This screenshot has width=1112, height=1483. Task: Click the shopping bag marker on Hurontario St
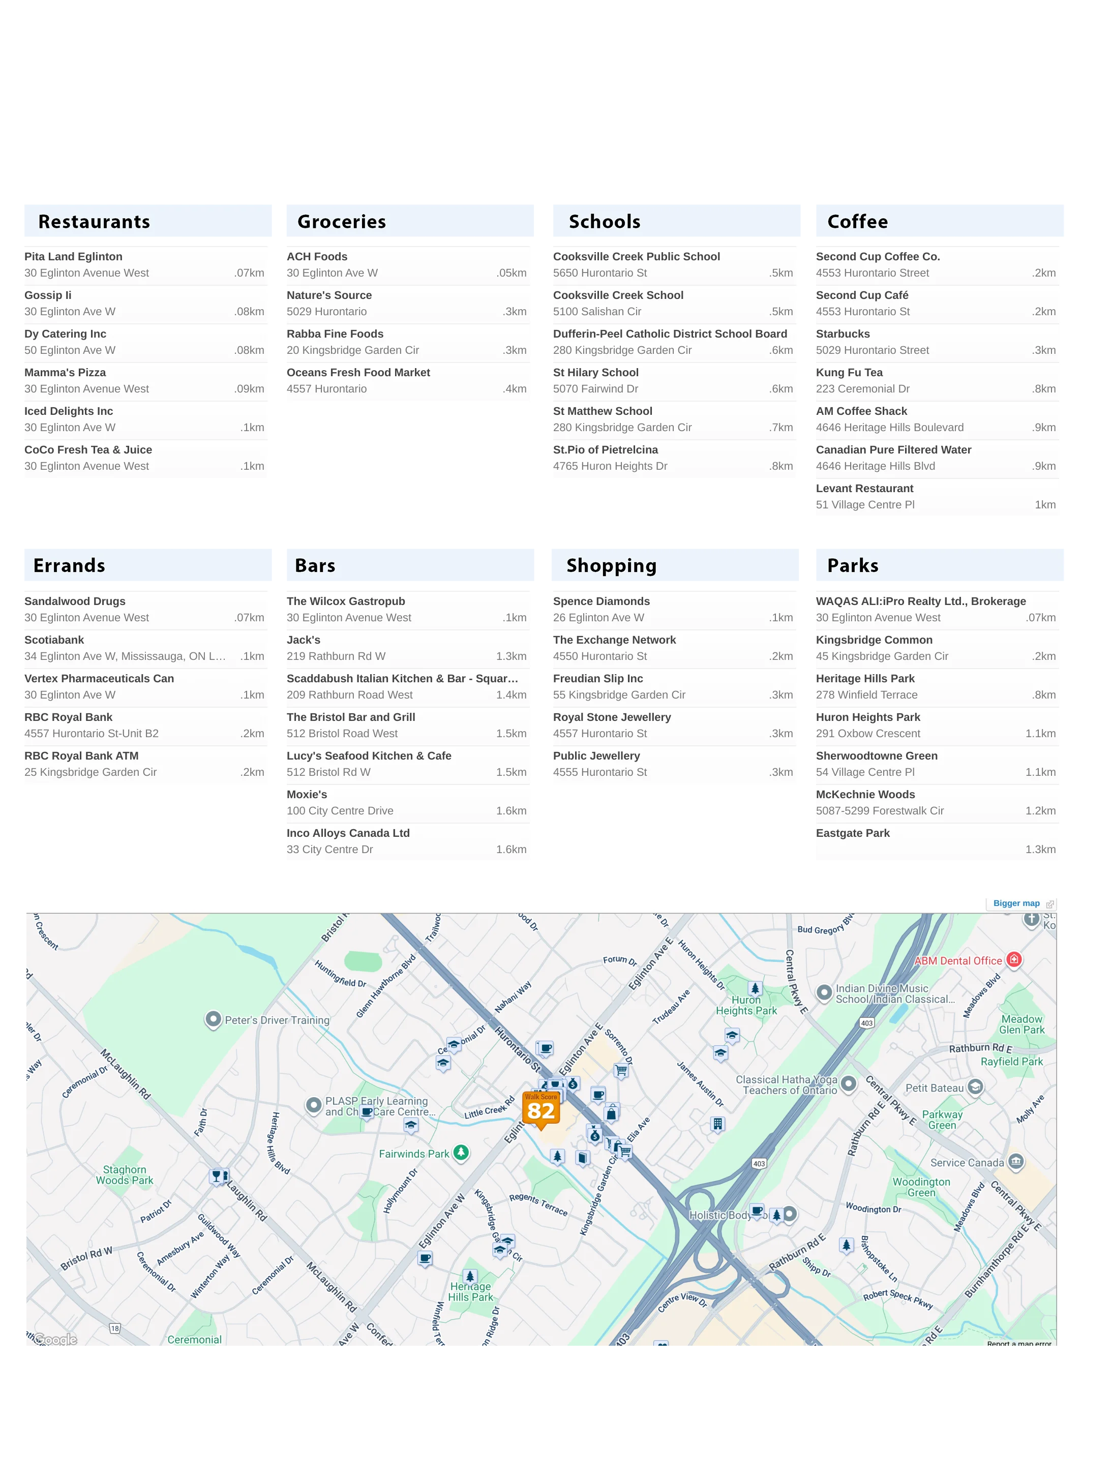click(x=611, y=1113)
